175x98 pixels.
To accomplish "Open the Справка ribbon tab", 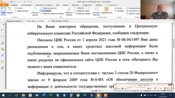I will pyautogui.click(x=99, y=5).
